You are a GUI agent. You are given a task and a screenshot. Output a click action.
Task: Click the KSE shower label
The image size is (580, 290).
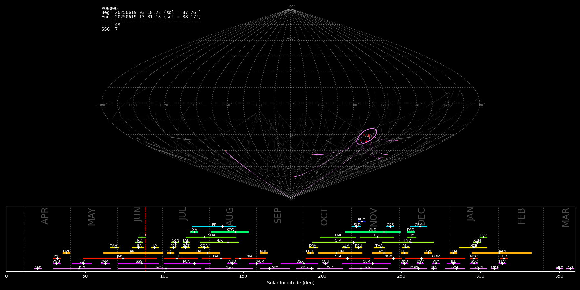coord(38,267)
